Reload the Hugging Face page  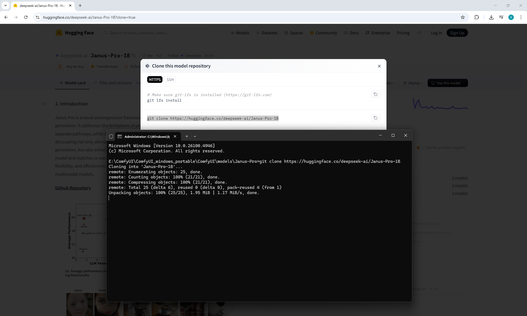click(x=26, y=17)
